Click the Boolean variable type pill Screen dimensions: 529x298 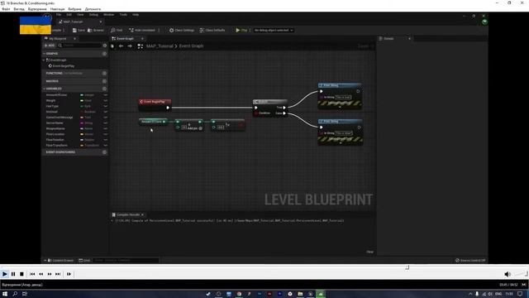pyautogui.click(x=88, y=112)
